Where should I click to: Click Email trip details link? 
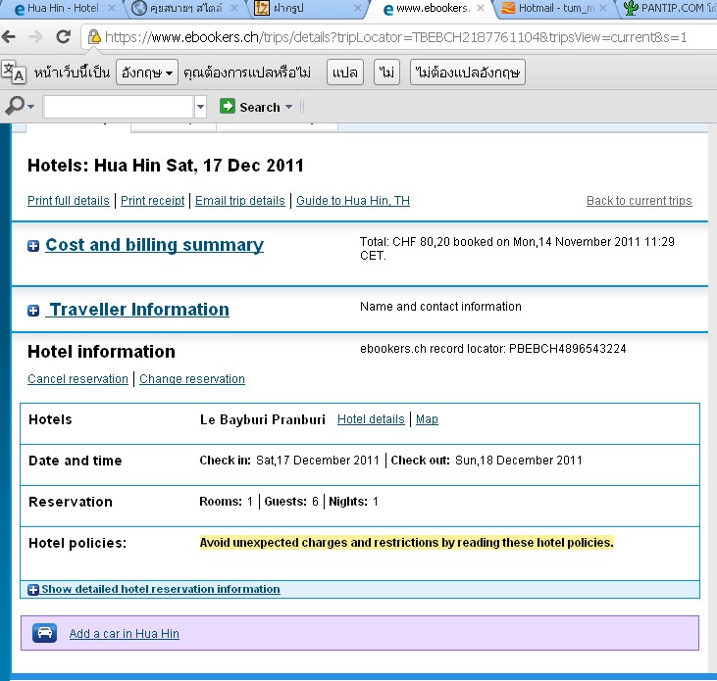(x=240, y=201)
